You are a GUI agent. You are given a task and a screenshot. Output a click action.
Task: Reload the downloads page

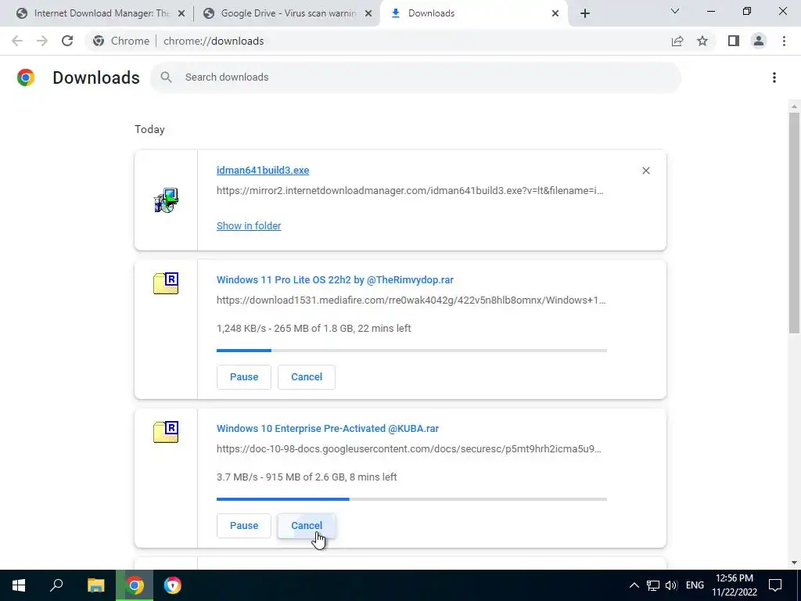(67, 41)
